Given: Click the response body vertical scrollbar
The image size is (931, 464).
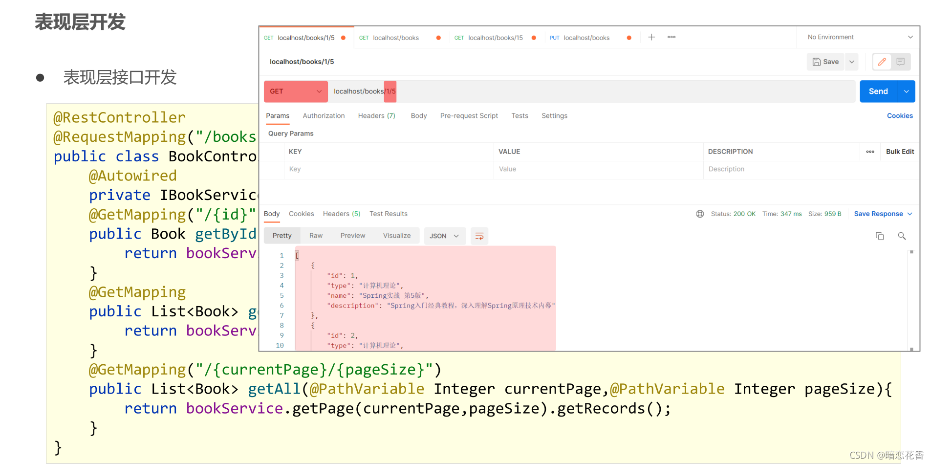Looking at the screenshot, I should click(911, 300).
